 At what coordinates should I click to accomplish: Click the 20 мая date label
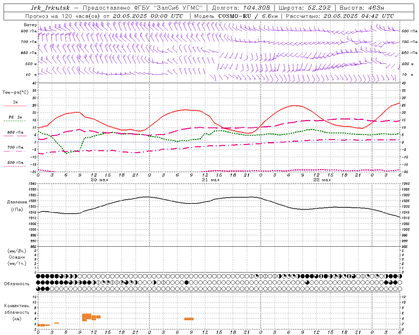tap(99, 180)
